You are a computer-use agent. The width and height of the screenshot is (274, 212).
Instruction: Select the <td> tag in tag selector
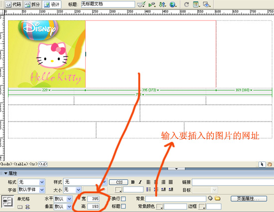click(43, 164)
